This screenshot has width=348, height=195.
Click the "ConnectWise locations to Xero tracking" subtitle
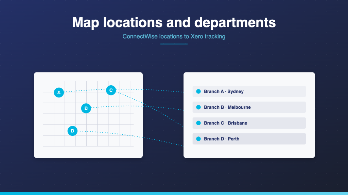tap(174, 37)
